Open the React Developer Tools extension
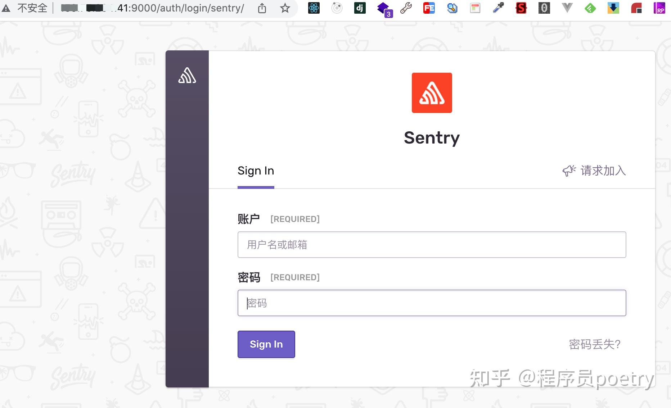 tap(314, 8)
